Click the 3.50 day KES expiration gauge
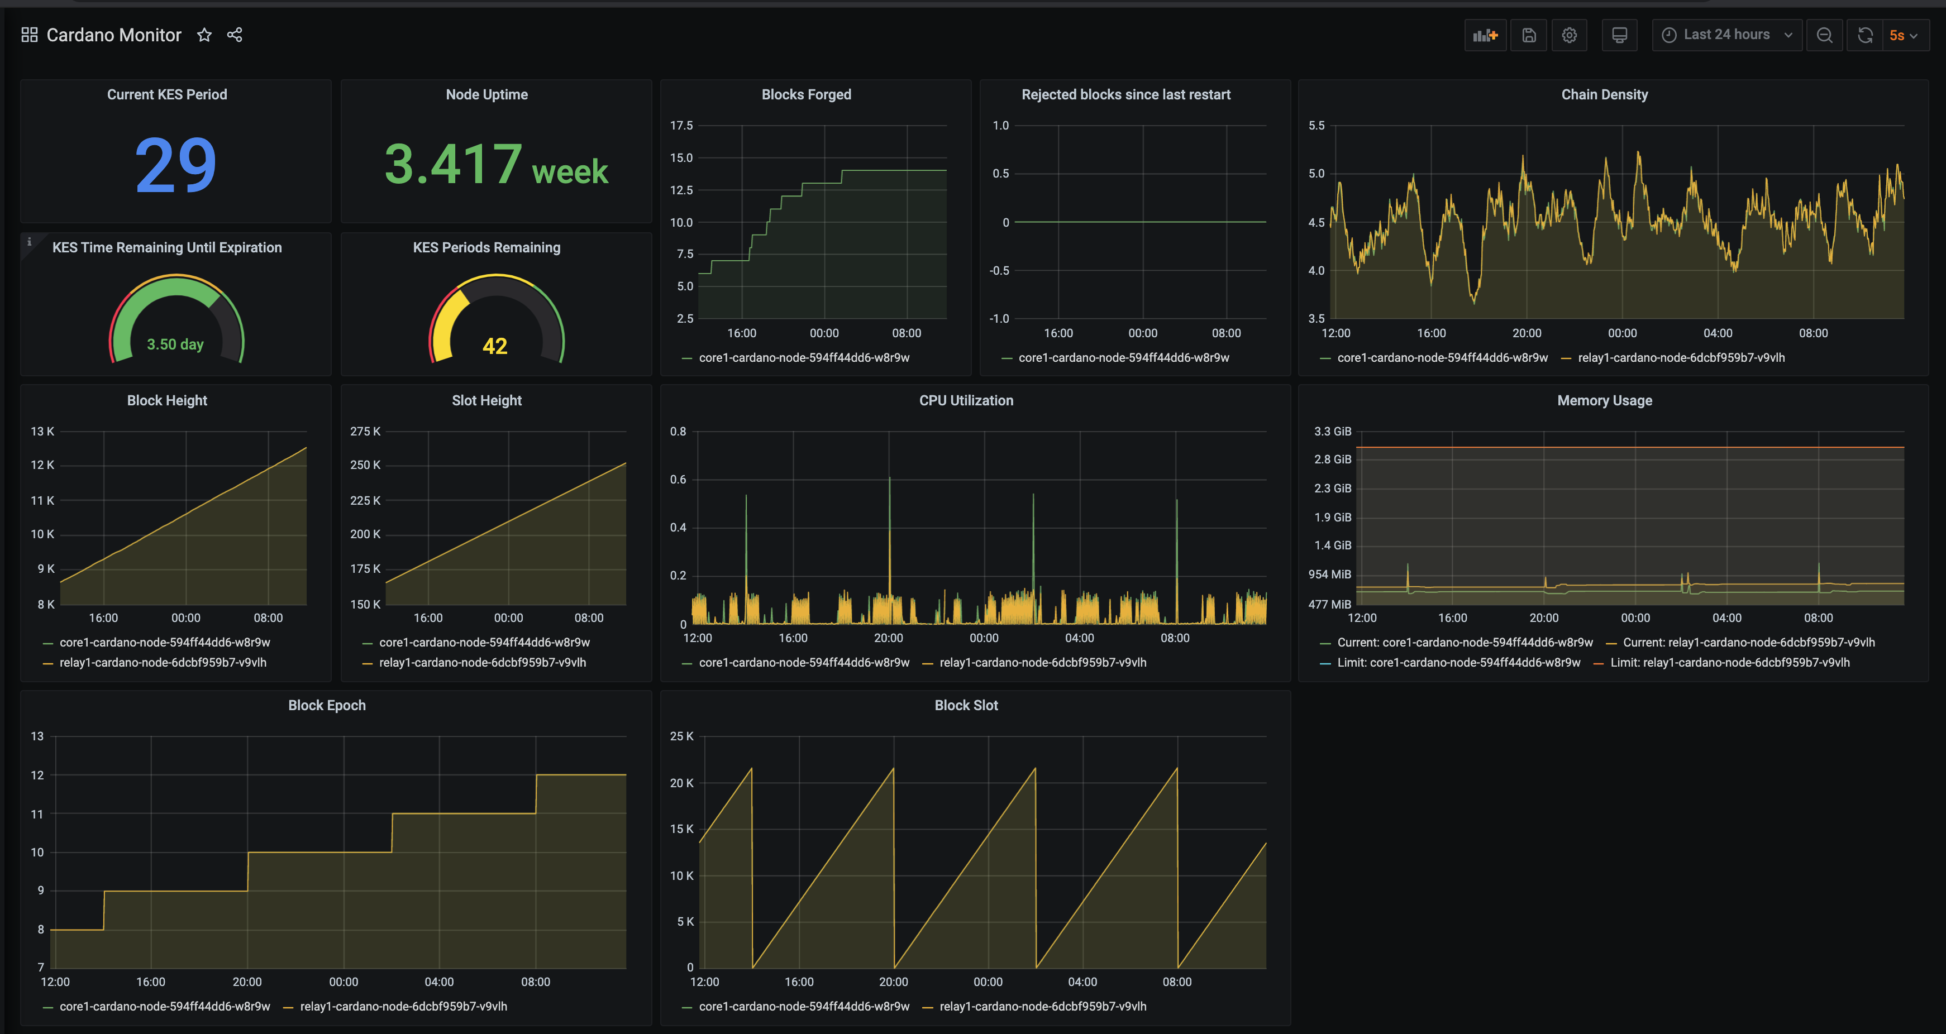 [176, 319]
